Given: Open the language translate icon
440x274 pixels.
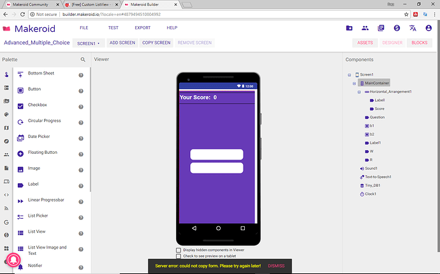Looking at the screenshot, I should pos(413,28).
